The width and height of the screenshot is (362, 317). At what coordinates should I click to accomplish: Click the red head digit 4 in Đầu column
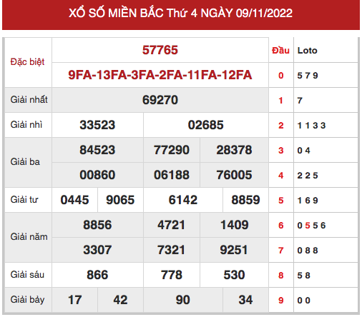pyautogui.click(x=281, y=176)
